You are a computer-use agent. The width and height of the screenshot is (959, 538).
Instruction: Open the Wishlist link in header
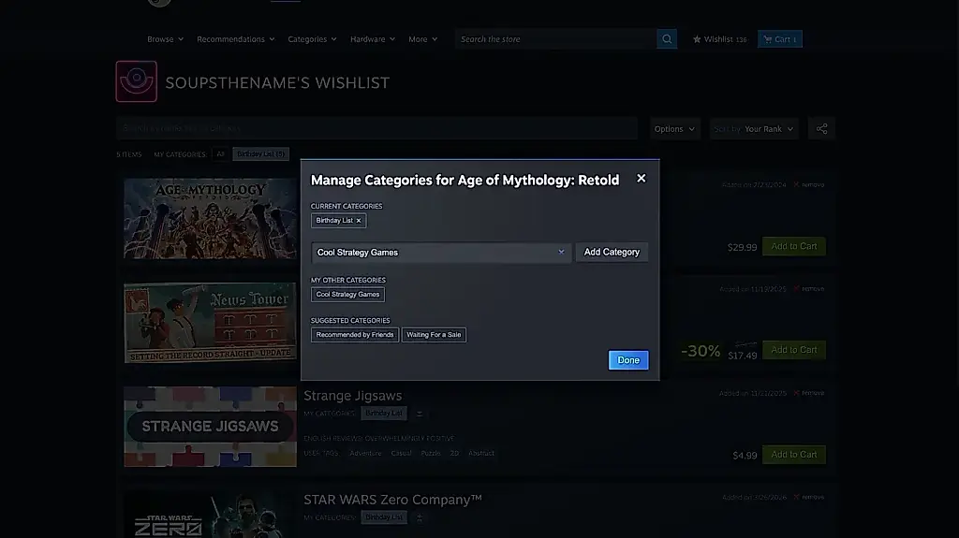click(719, 39)
